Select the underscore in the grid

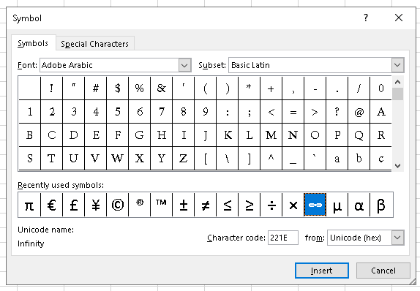click(293, 159)
